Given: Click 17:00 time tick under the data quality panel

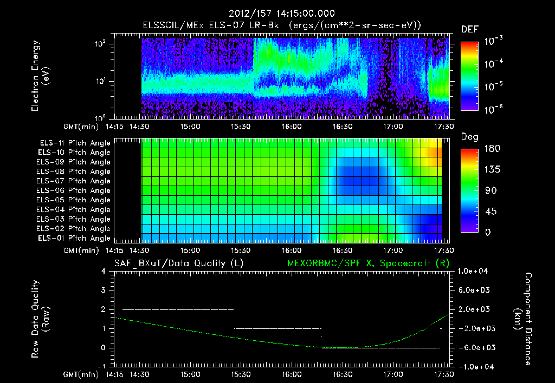Looking at the screenshot, I should [393, 374].
